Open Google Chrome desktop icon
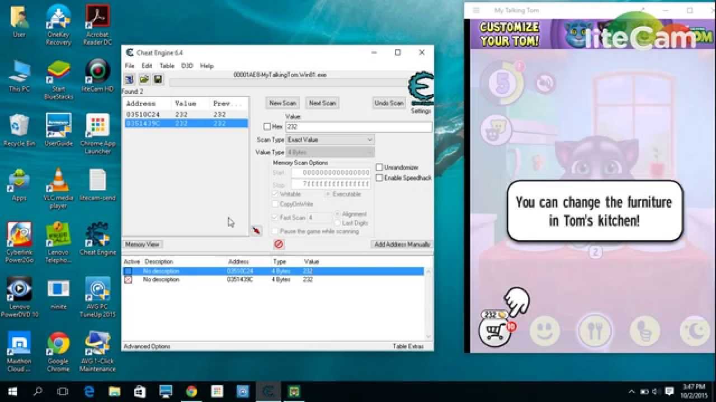Viewport: 716px width, 402px height. click(58, 352)
